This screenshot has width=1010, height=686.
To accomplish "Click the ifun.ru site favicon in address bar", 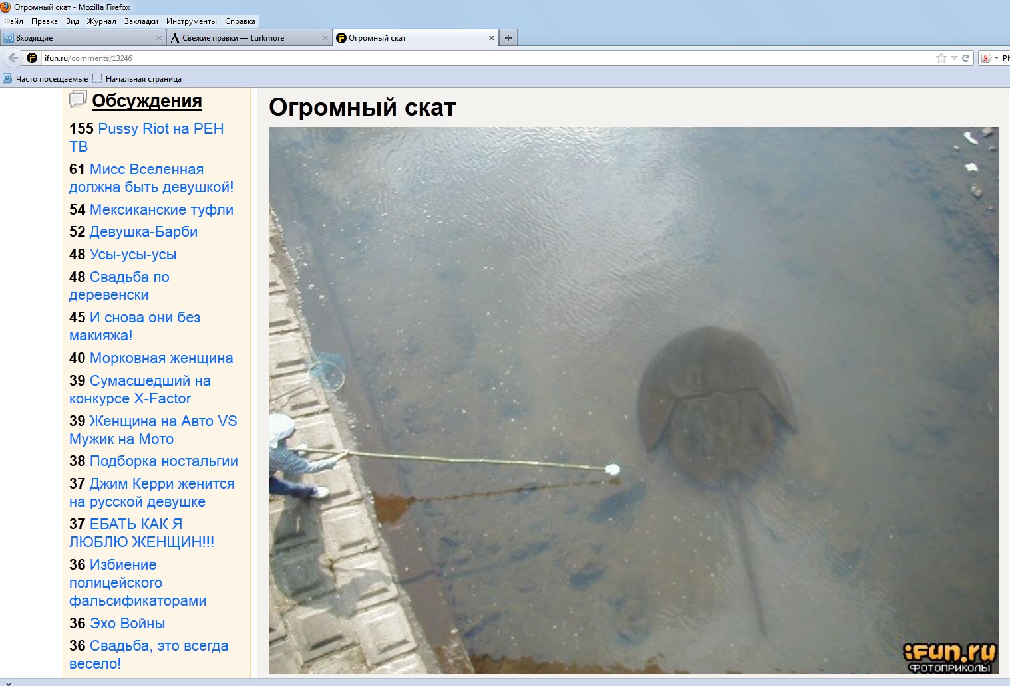I will [x=32, y=58].
